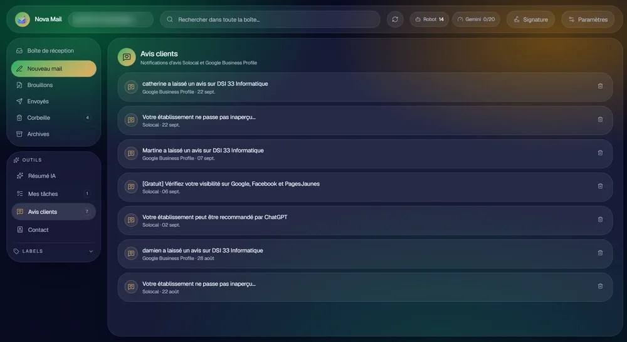Click the Contact address book icon
Image resolution: width=627 pixels, height=342 pixels.
(20, 229)
